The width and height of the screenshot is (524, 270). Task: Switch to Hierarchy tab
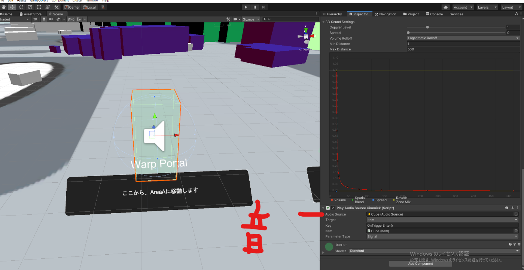point(332,14)
